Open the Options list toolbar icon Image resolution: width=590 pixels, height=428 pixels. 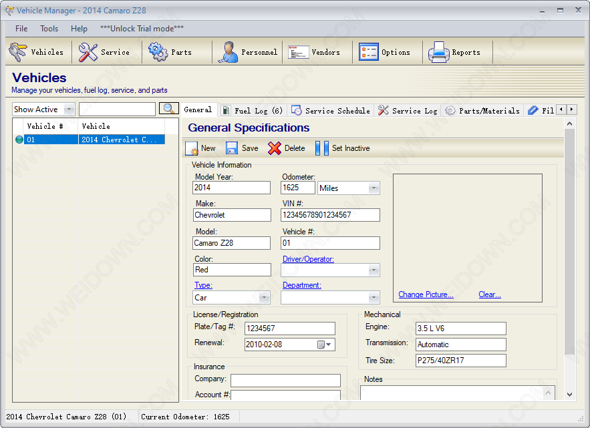(368, 52)
